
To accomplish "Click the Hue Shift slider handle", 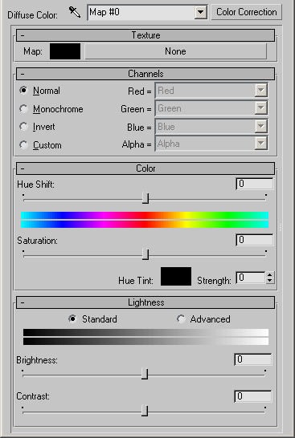I will [x=145, y=198].
